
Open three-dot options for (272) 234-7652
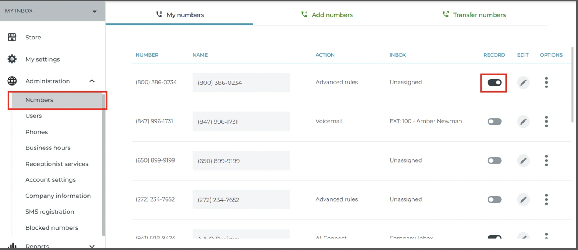pos(546,200)
